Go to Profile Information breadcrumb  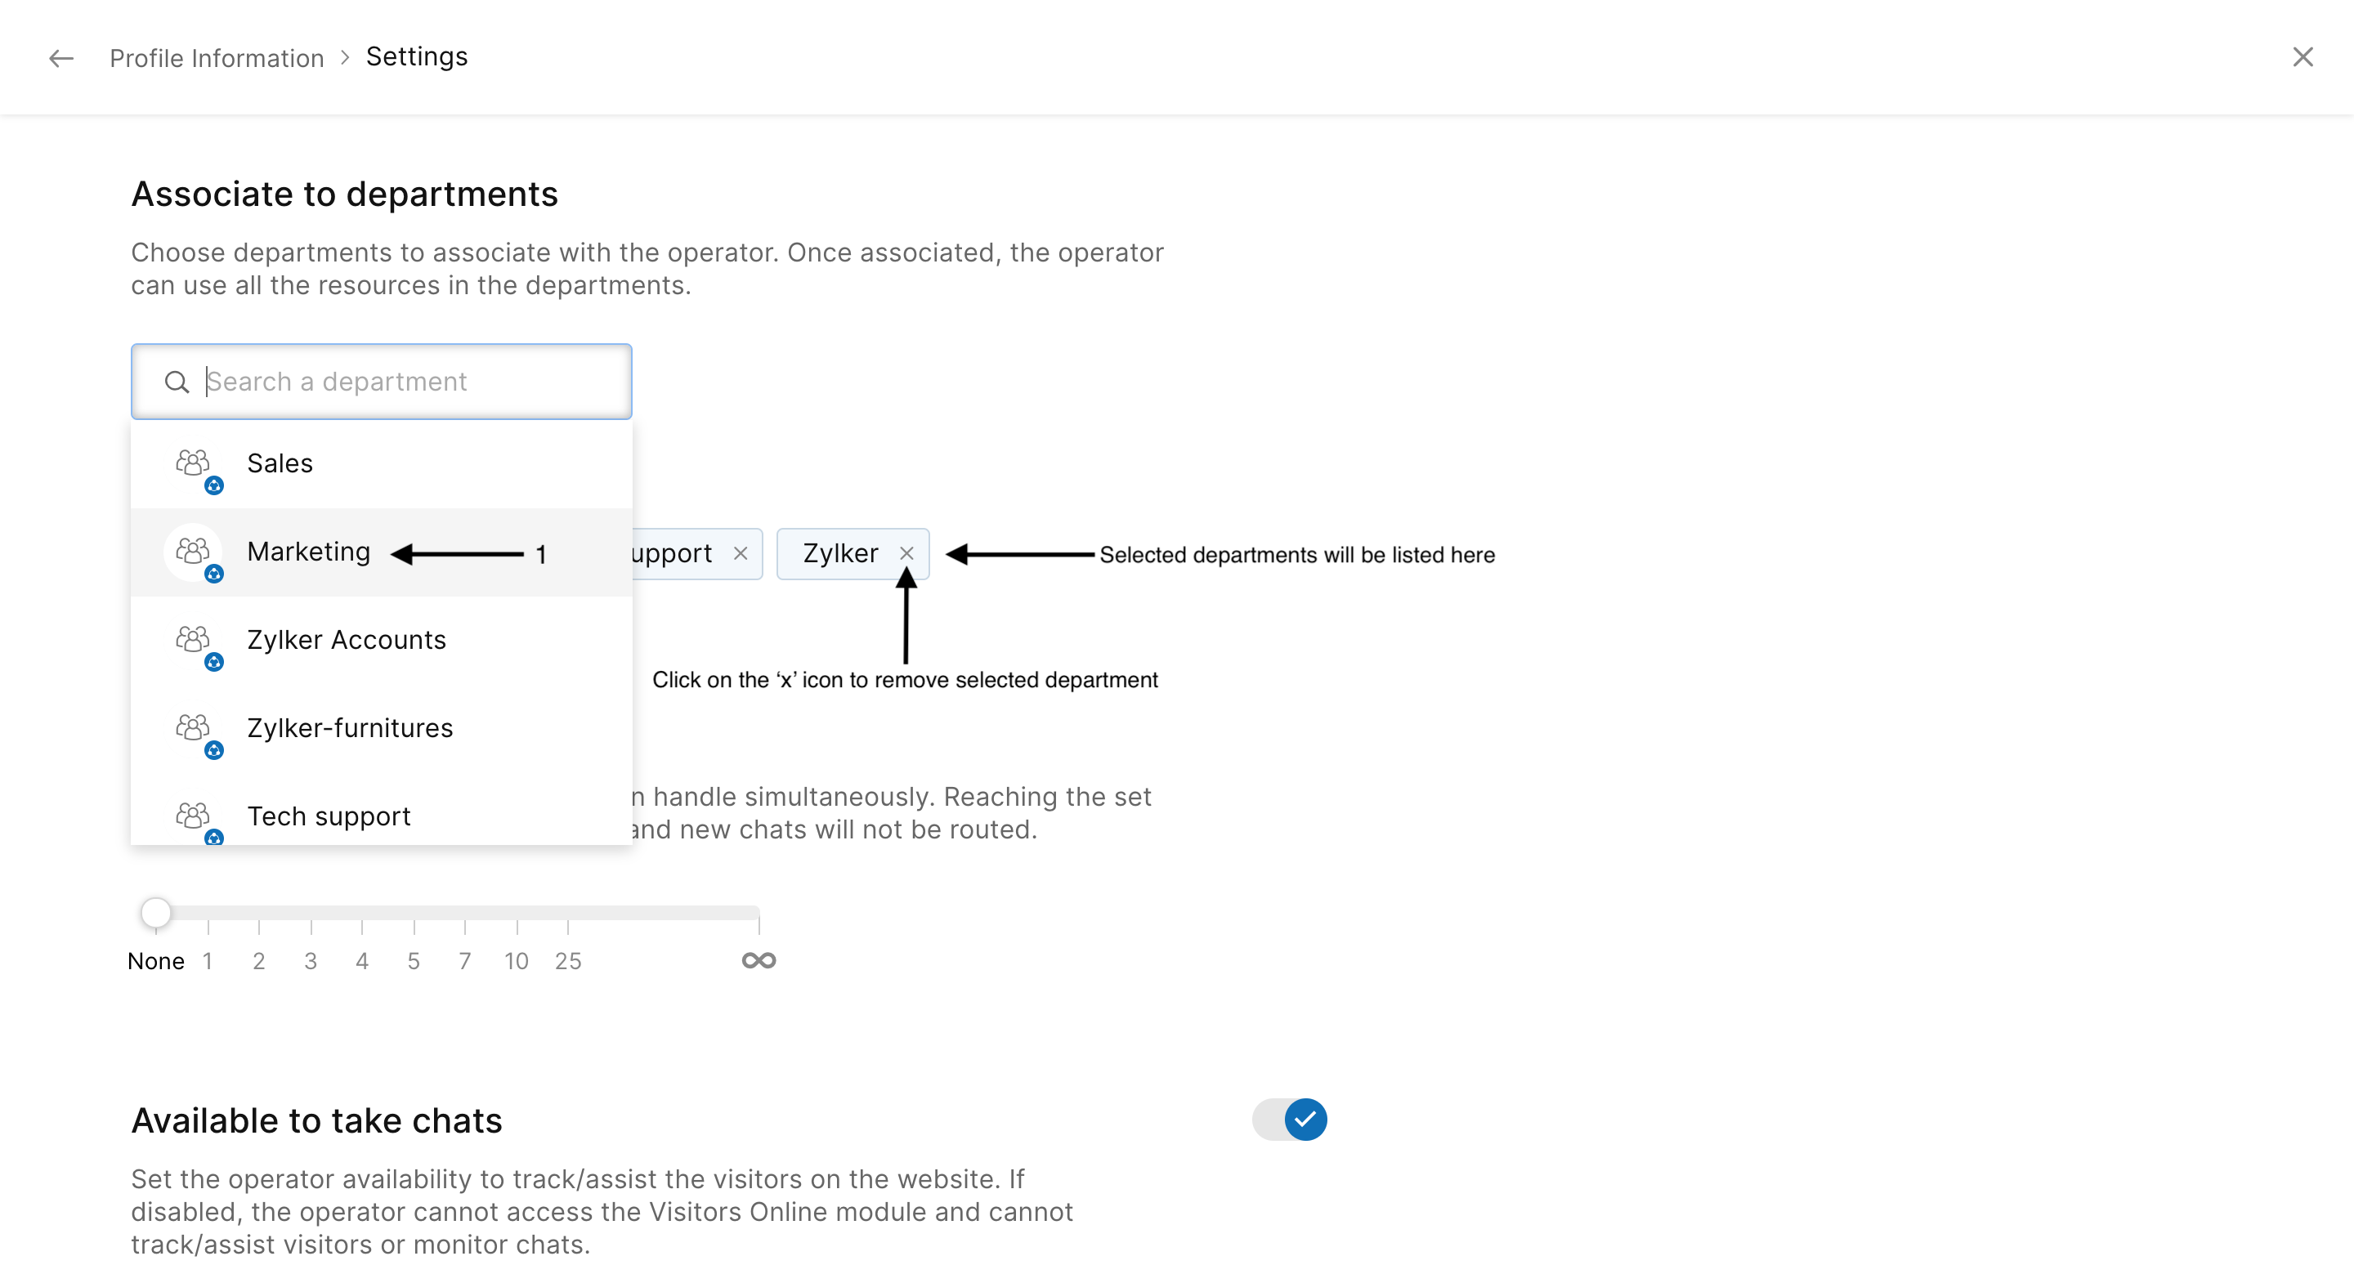pos(217,59)
